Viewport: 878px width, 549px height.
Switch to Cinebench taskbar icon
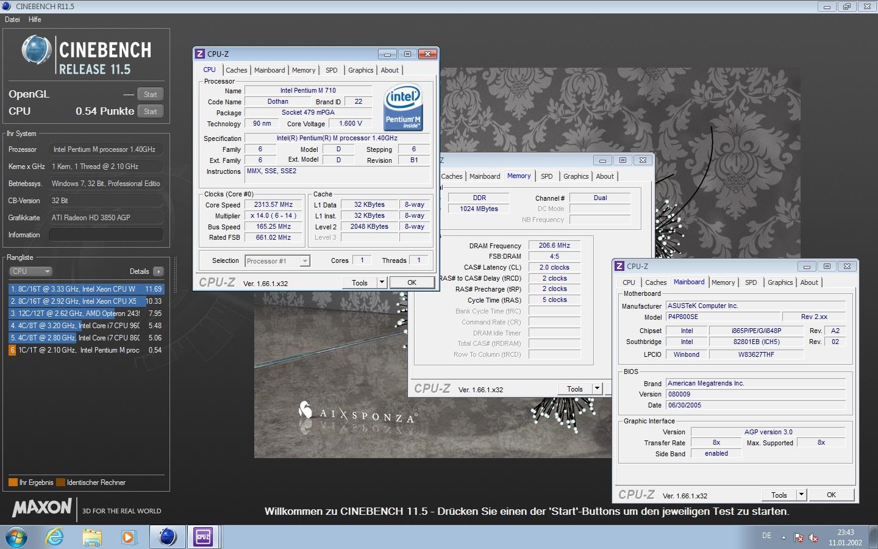pos(167,537)
